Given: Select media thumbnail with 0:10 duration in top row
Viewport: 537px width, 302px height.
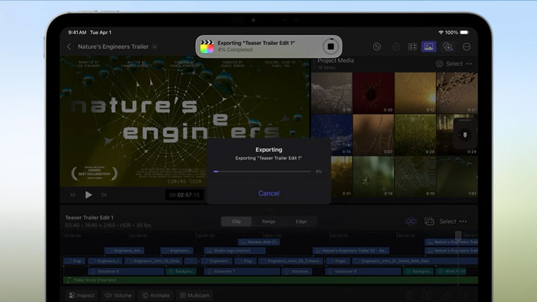Looking at the screenshot, I should [x=332, y=93].
